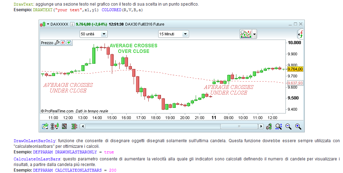Click the add indicator chart button
Viewport: 343px width, 173px height.
tap(246, 34)
